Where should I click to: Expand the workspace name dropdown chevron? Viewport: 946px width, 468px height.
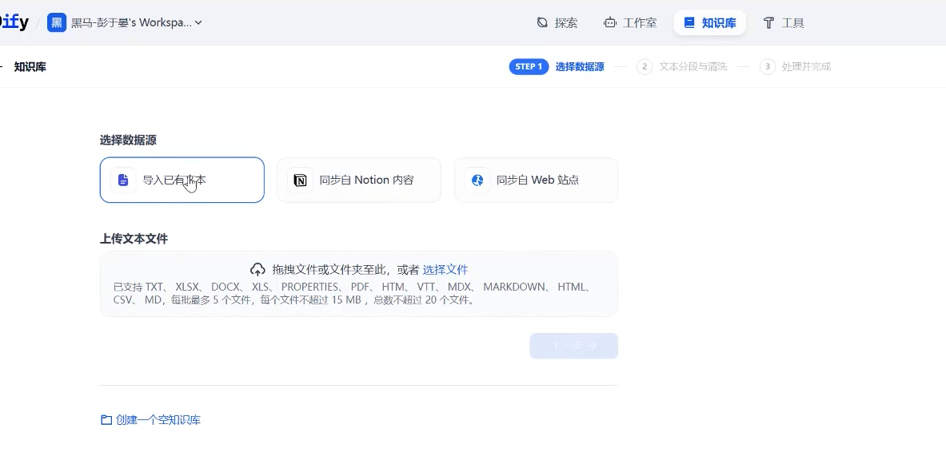click(198, 23)
